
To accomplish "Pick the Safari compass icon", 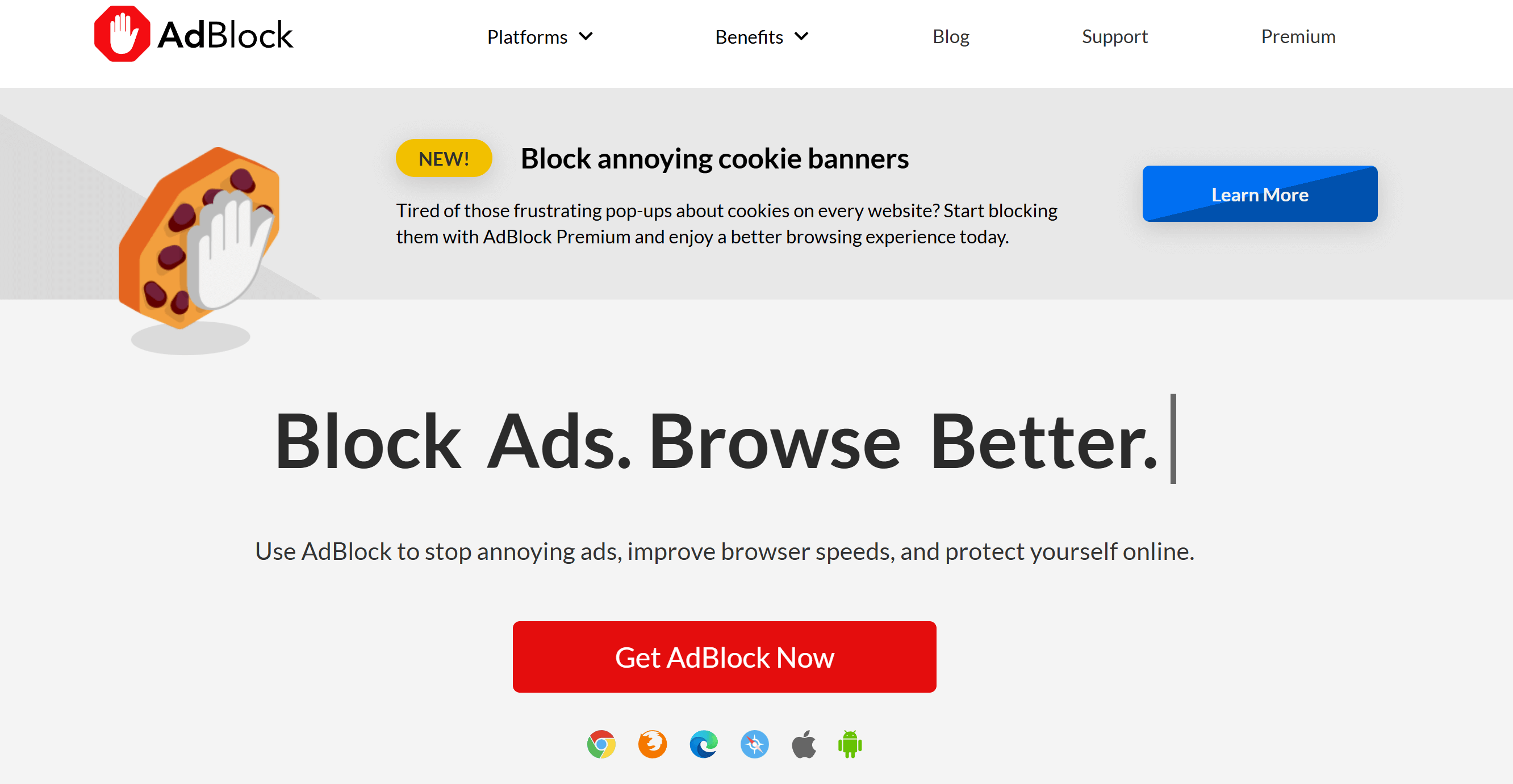I will coord(754,744).
